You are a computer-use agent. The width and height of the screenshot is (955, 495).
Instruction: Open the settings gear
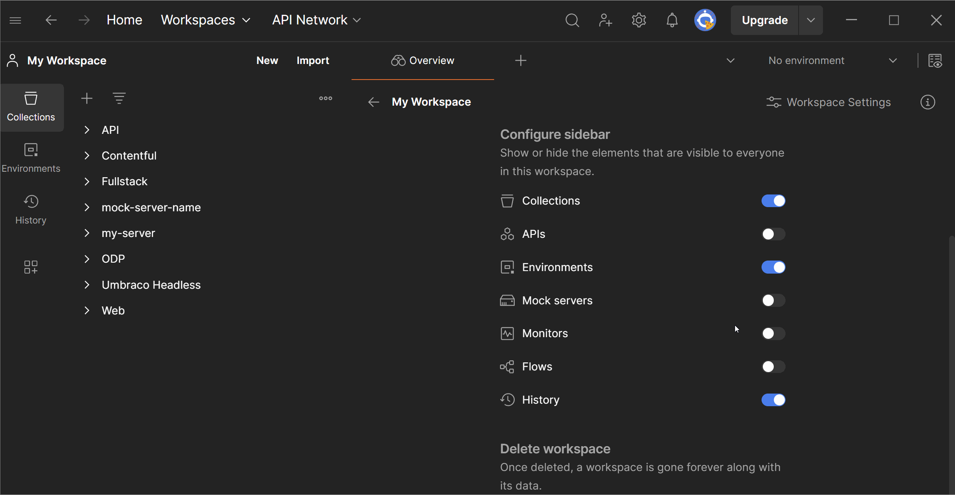pyautogui.click(x=639, y=20)
